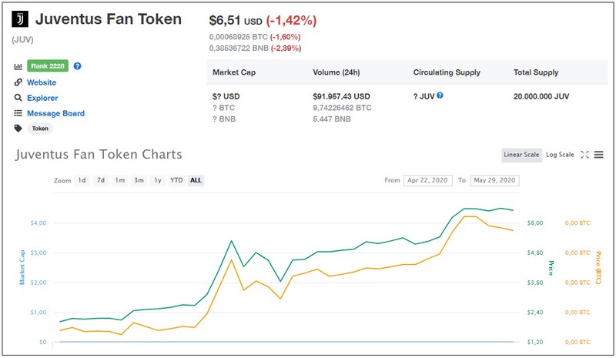The height and width of the screenshot is (358, 616).
Task: Click the Circulating Supply column header
Action: [x=447, y=72]
